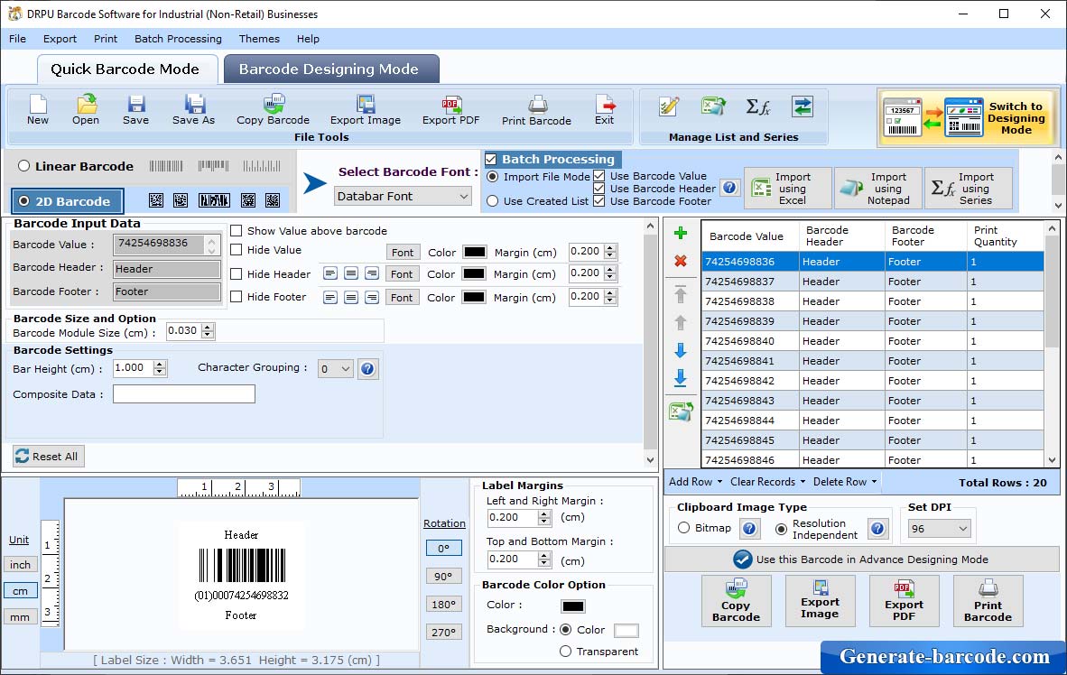Click Font button in Hide Value row
1067x675 pixels.
[403, 253]
